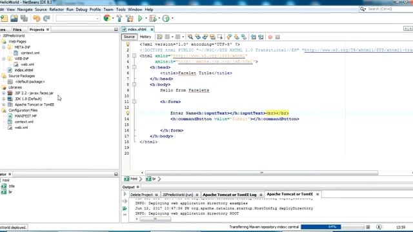
Task: Click the Maven index progress bar
Action: tap(332, 227)
